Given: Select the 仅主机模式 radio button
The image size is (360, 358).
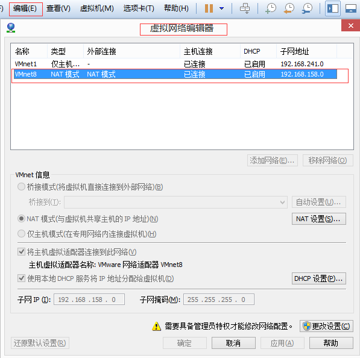Looking at the screenshot, I should coord(21,234).
